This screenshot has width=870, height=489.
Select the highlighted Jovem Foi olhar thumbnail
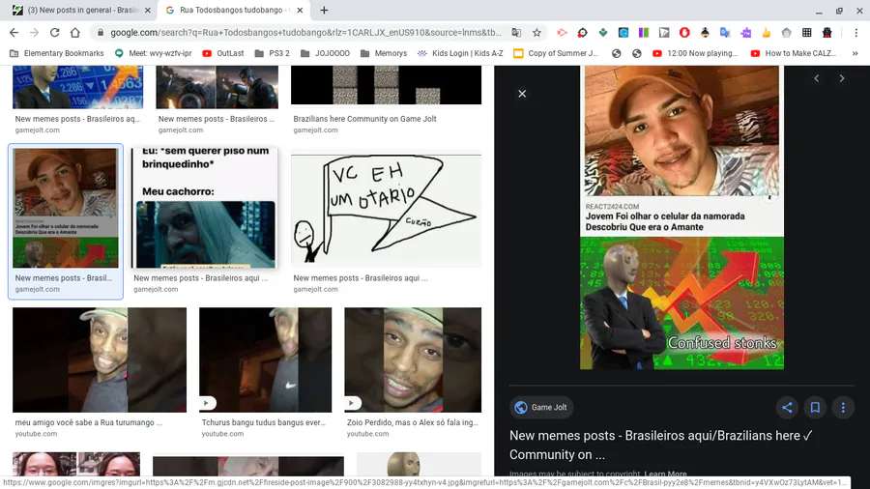66,208
